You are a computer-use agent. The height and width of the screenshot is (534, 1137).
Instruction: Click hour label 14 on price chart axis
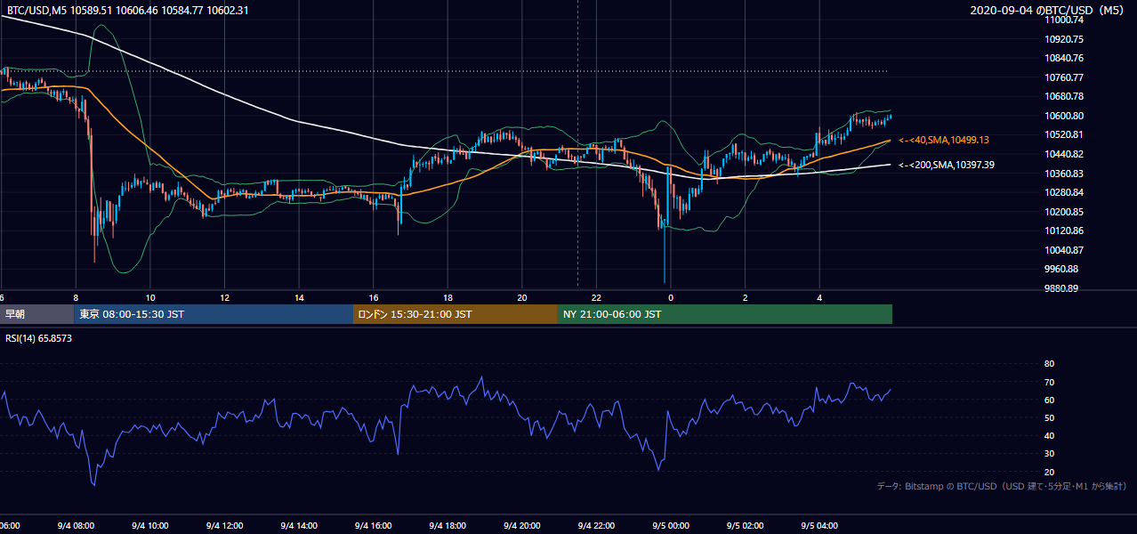(x=299, y=298)
